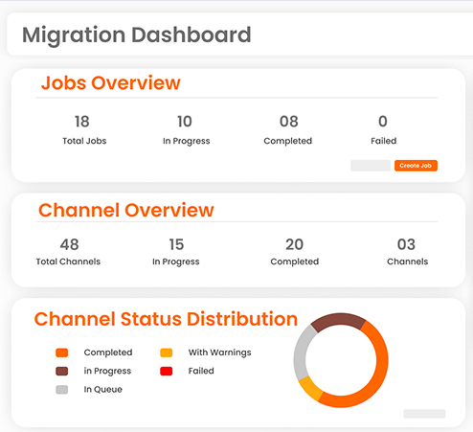Click the Completed label under Jobs Overview
This screenshot has width=473, height=432.
point(288,141)
